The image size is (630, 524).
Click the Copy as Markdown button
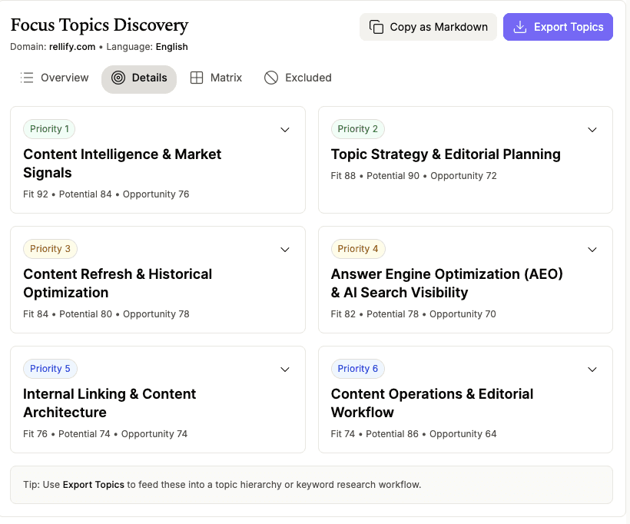(x=428, y=27)
